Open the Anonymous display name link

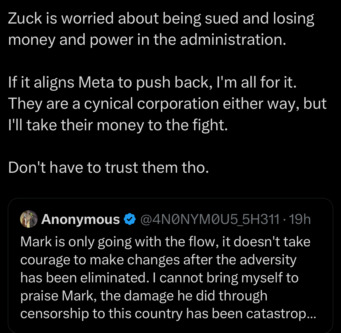(80, 219)
